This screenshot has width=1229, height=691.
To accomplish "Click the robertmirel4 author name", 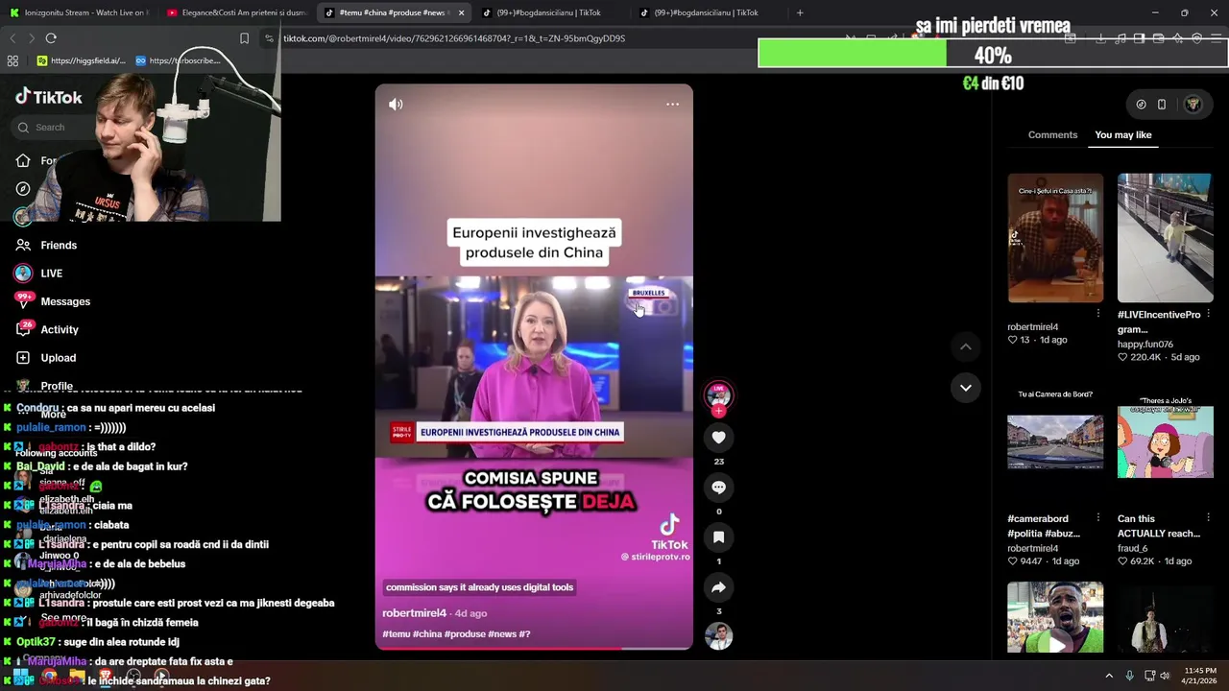I will tap(414, 613).
